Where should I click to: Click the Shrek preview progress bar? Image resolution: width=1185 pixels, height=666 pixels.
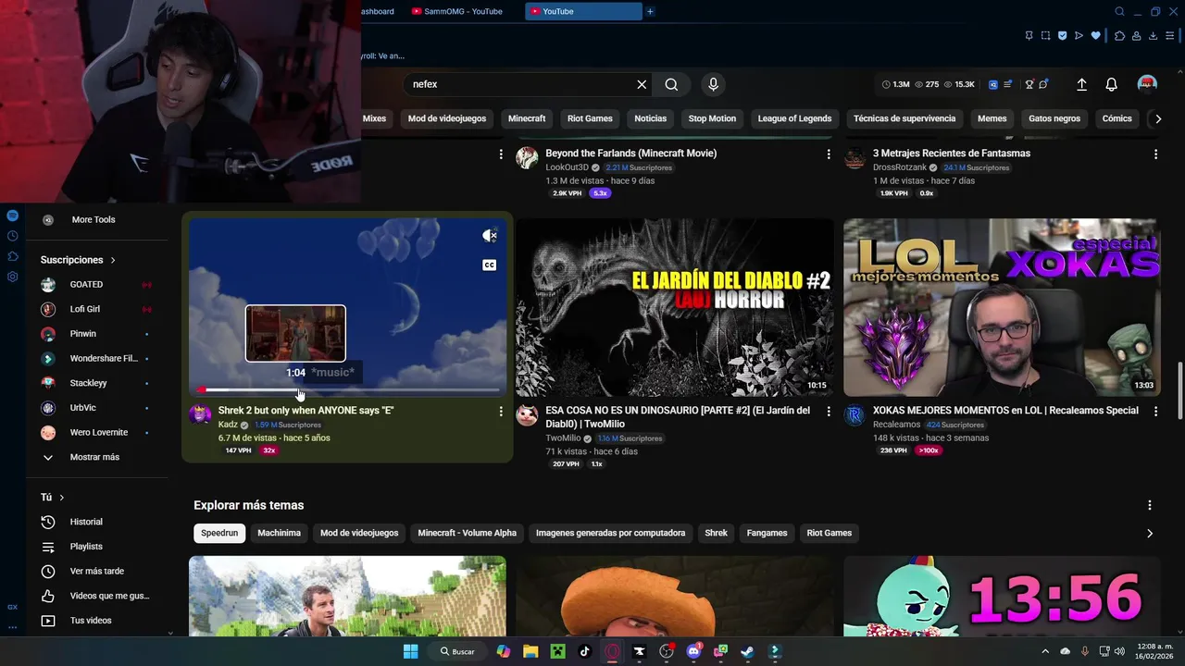pos(348,390)
